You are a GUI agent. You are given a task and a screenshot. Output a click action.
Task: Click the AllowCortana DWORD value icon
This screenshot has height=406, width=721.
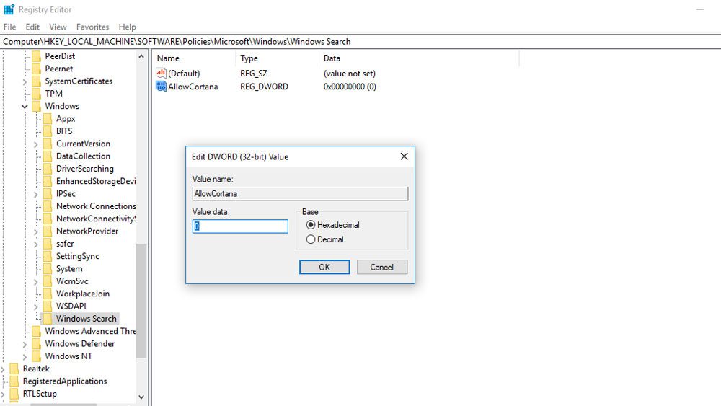161,87
